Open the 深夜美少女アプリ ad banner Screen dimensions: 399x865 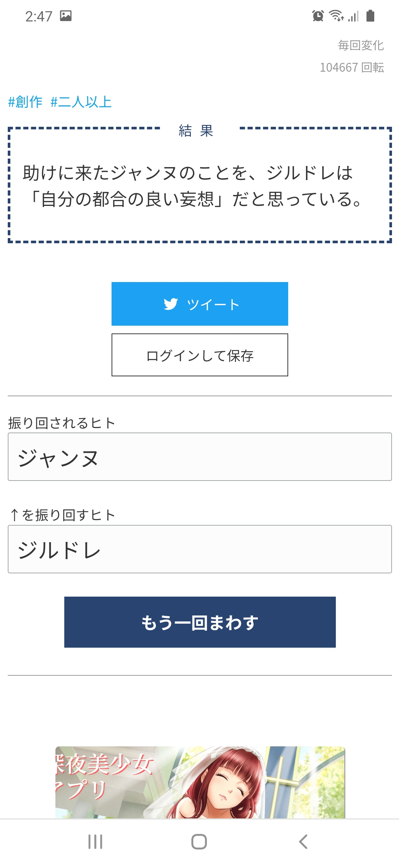[200, 782]
